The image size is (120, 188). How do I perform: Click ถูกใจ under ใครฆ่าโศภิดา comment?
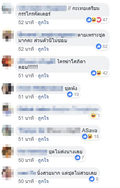coord(43,76)
